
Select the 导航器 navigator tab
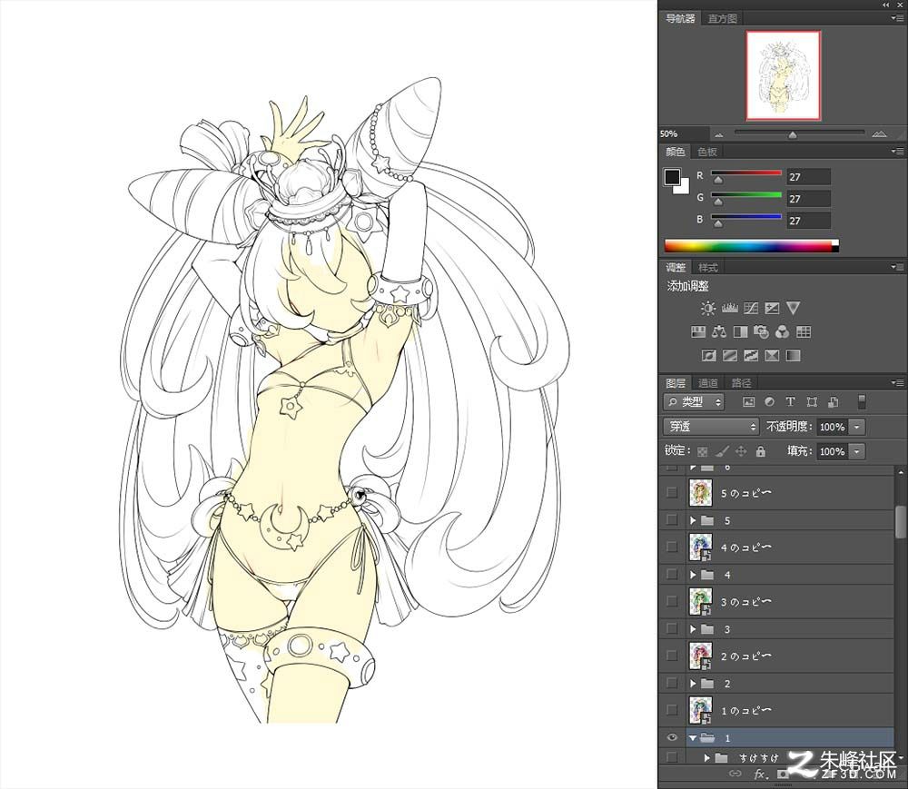[680, 18]
